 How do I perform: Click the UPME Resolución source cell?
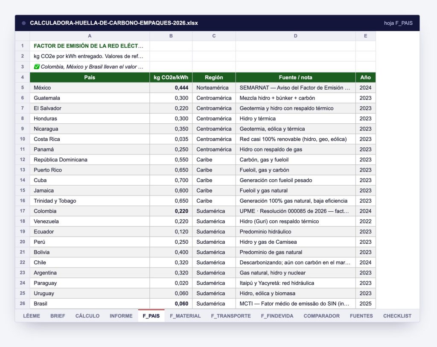295,211
